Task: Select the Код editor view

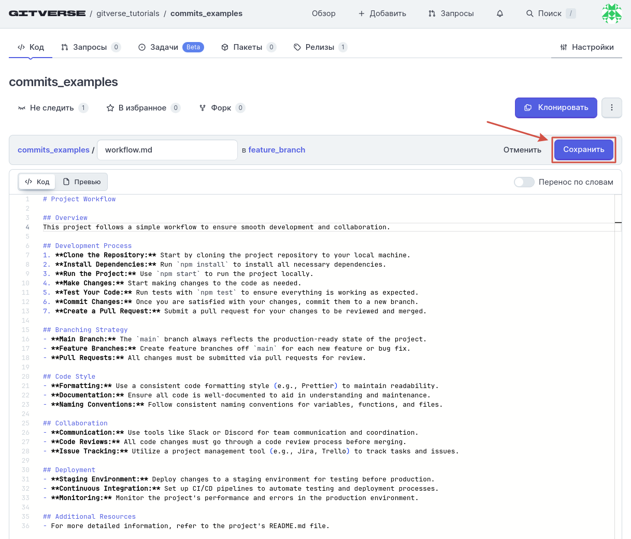Action: (37, 182)
